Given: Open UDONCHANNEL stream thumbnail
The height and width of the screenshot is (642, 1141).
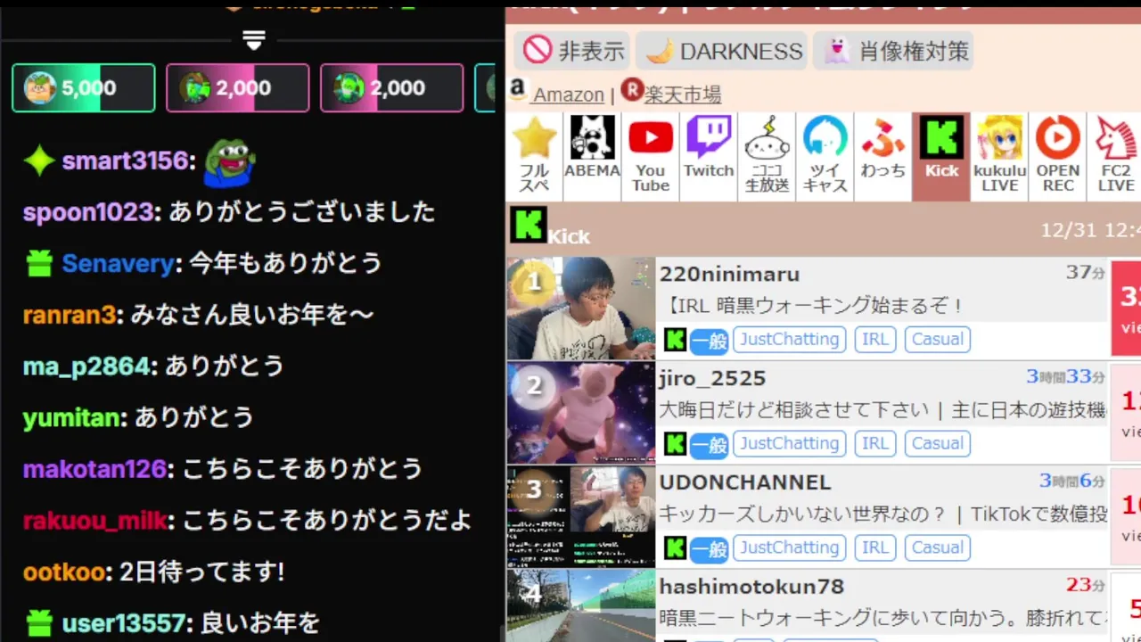Looking at the screenshot, I should pos(581,517).
